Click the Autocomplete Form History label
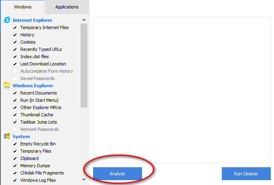The image size is (274, 185). coord(47,71)
